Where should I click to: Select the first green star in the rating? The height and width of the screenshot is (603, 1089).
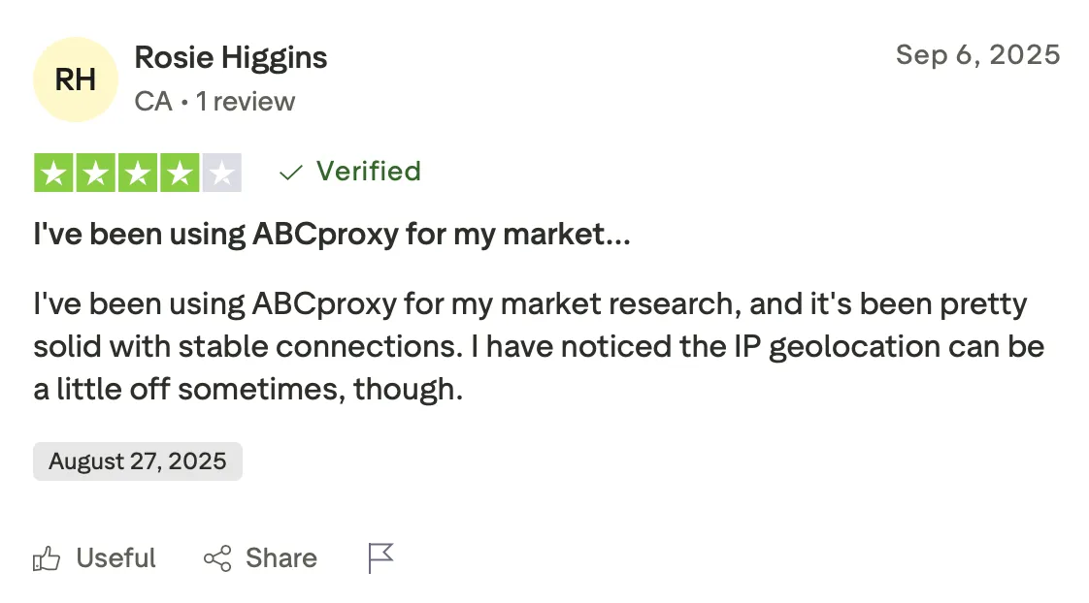click(x=55, y=172)
